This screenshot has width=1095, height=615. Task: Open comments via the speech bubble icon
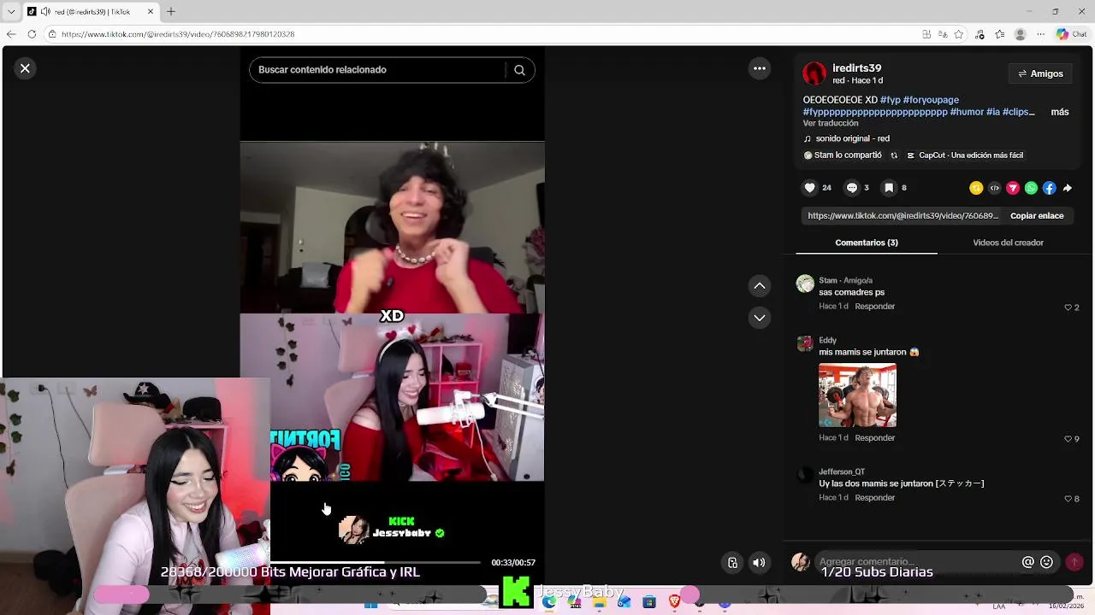852,188
